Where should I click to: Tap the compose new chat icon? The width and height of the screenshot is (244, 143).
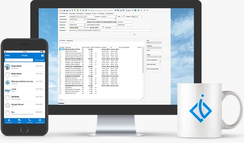(x=43, y=55)
